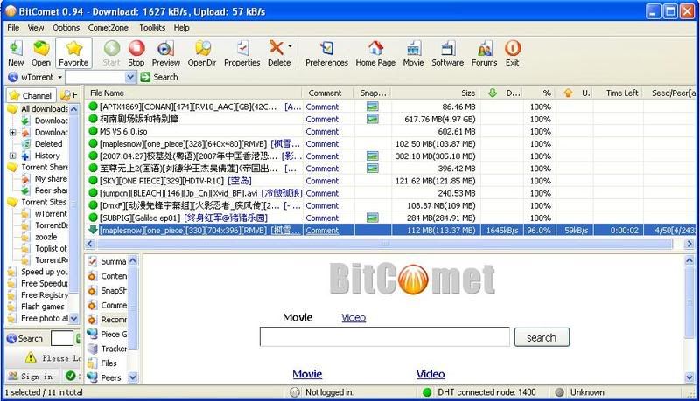Viewport: 700px width, 401px height.
Task: Click the search button in BitComet page
Action: (542, 337)
